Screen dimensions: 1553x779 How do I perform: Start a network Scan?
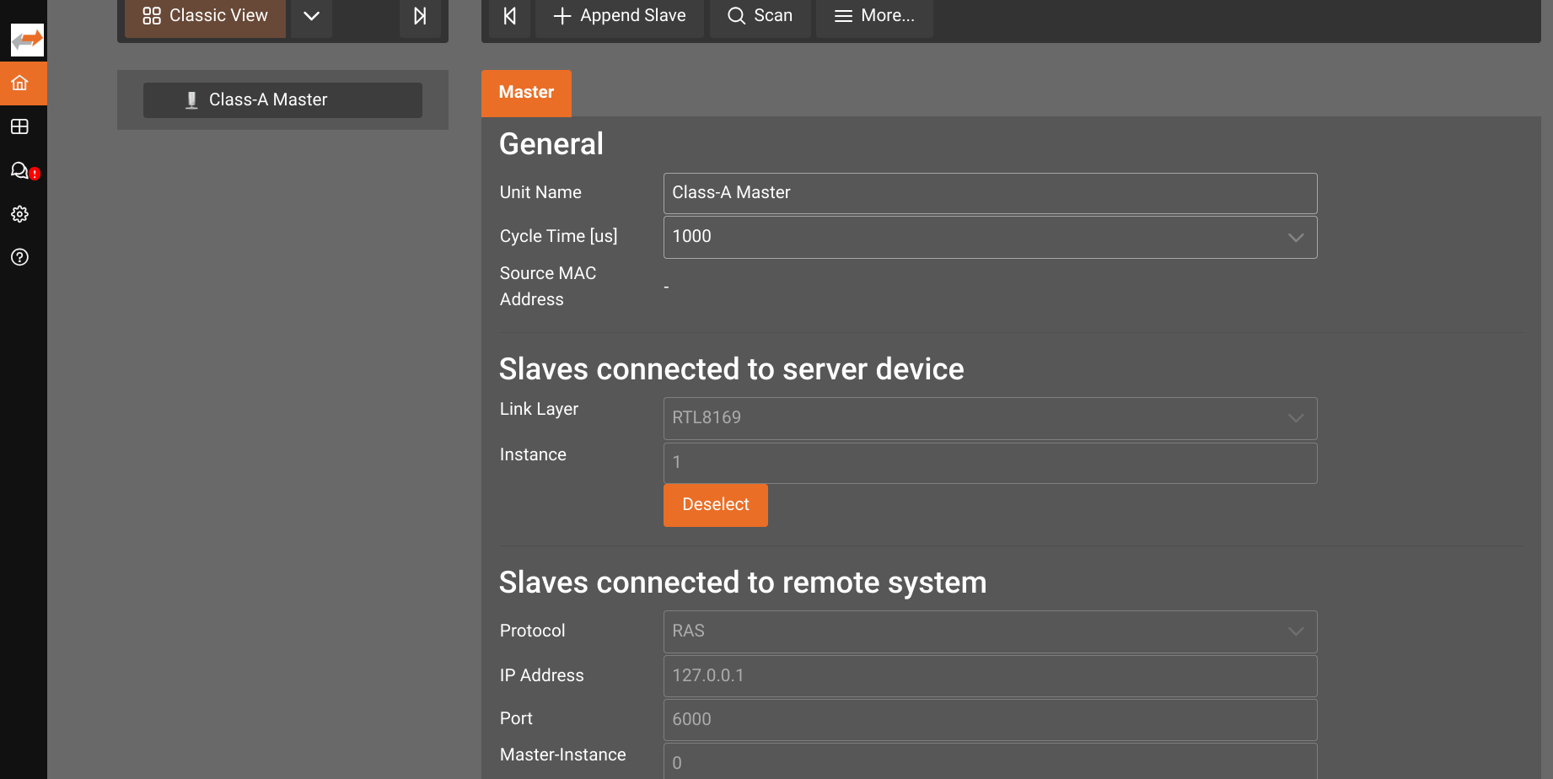[760, 15]
